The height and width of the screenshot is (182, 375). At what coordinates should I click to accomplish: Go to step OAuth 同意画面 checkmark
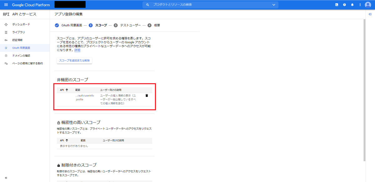click(57, 25)
